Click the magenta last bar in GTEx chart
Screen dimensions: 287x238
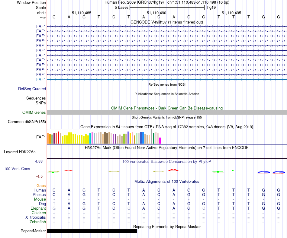[x=160, y=141]
